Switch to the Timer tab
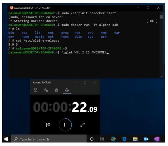The image size is (168, 146). click(x=57, y=90)
